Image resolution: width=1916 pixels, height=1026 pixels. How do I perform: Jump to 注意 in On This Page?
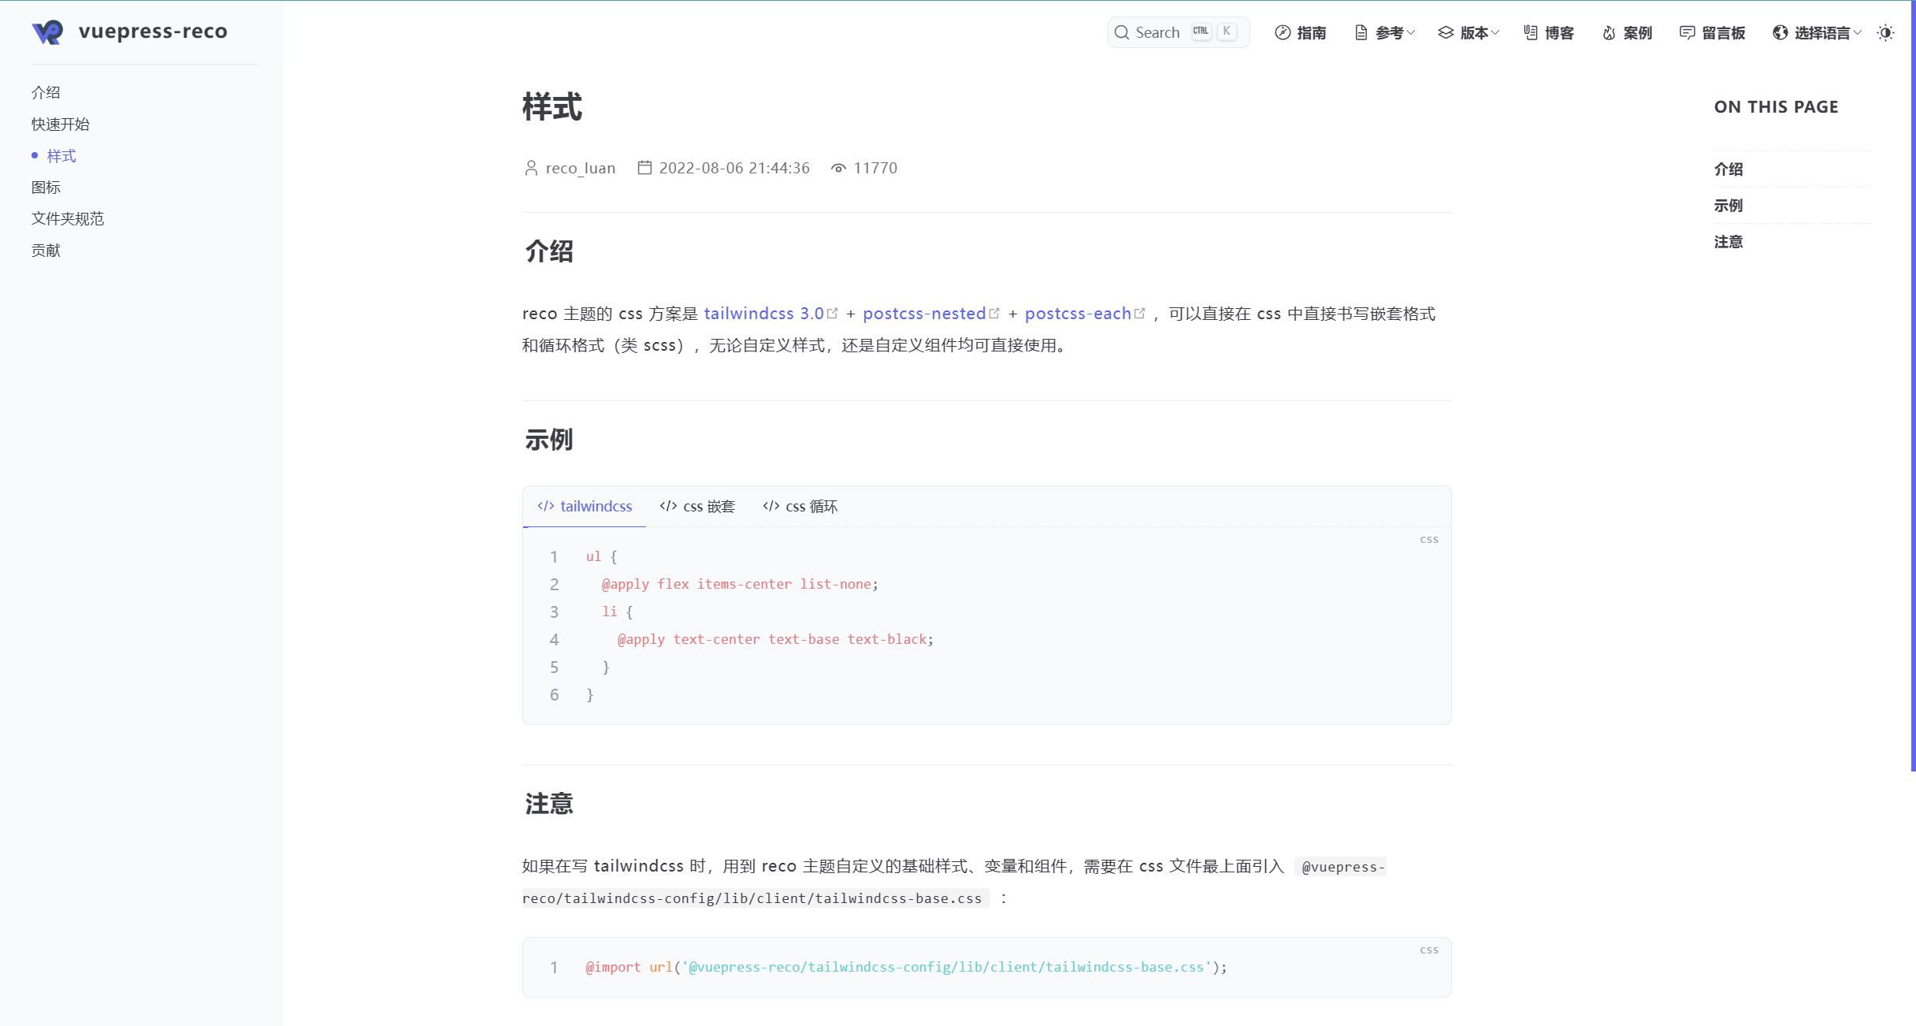click(x=1728, y=242)
